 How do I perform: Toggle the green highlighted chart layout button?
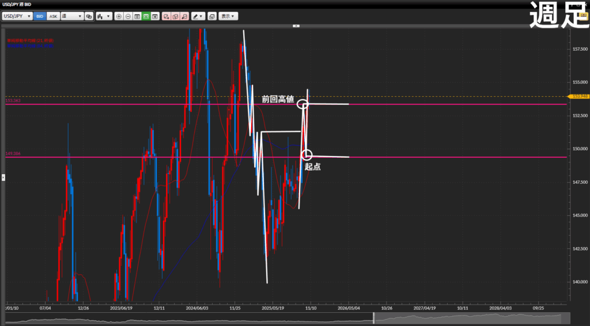146,17
